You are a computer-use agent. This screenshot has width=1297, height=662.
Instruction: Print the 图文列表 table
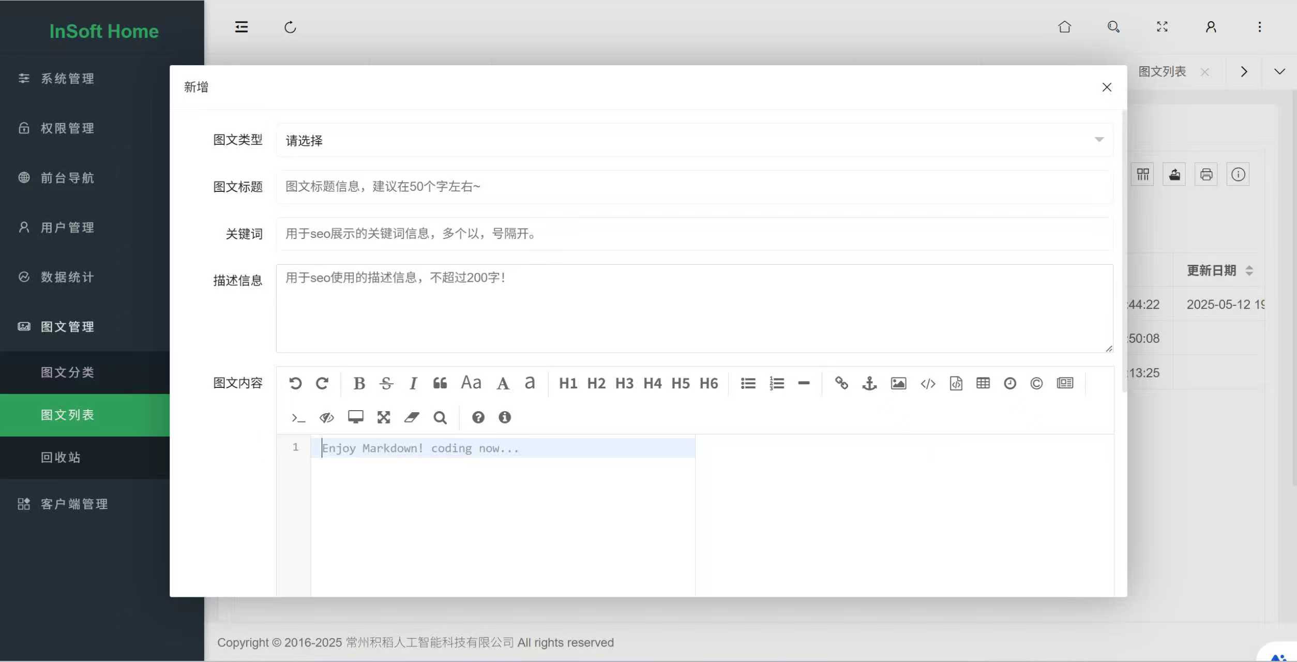click(1206, 174)
